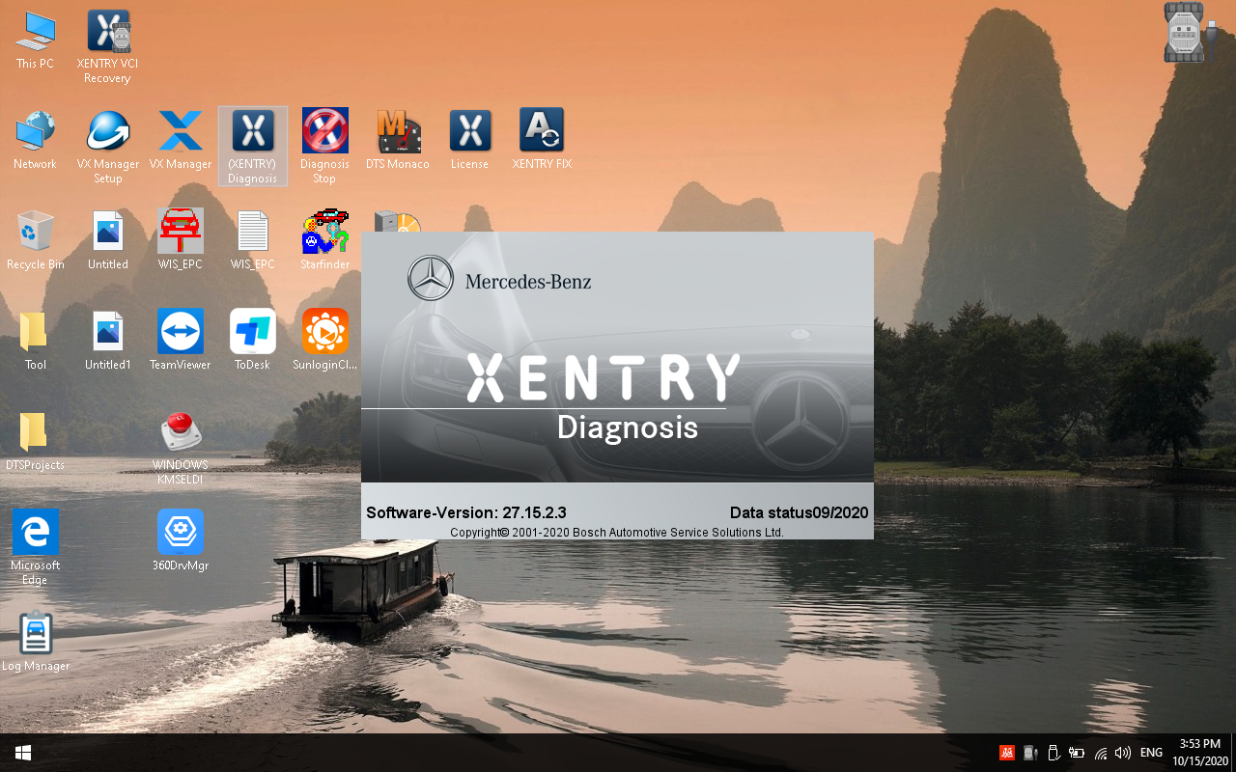Click the Data status09/2020 text

coord(800,512)
